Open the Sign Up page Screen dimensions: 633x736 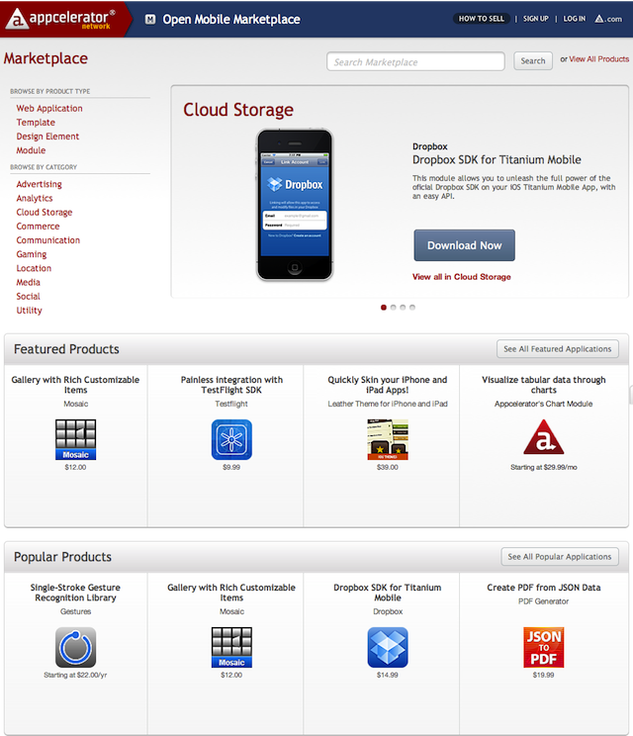[535, 19]
